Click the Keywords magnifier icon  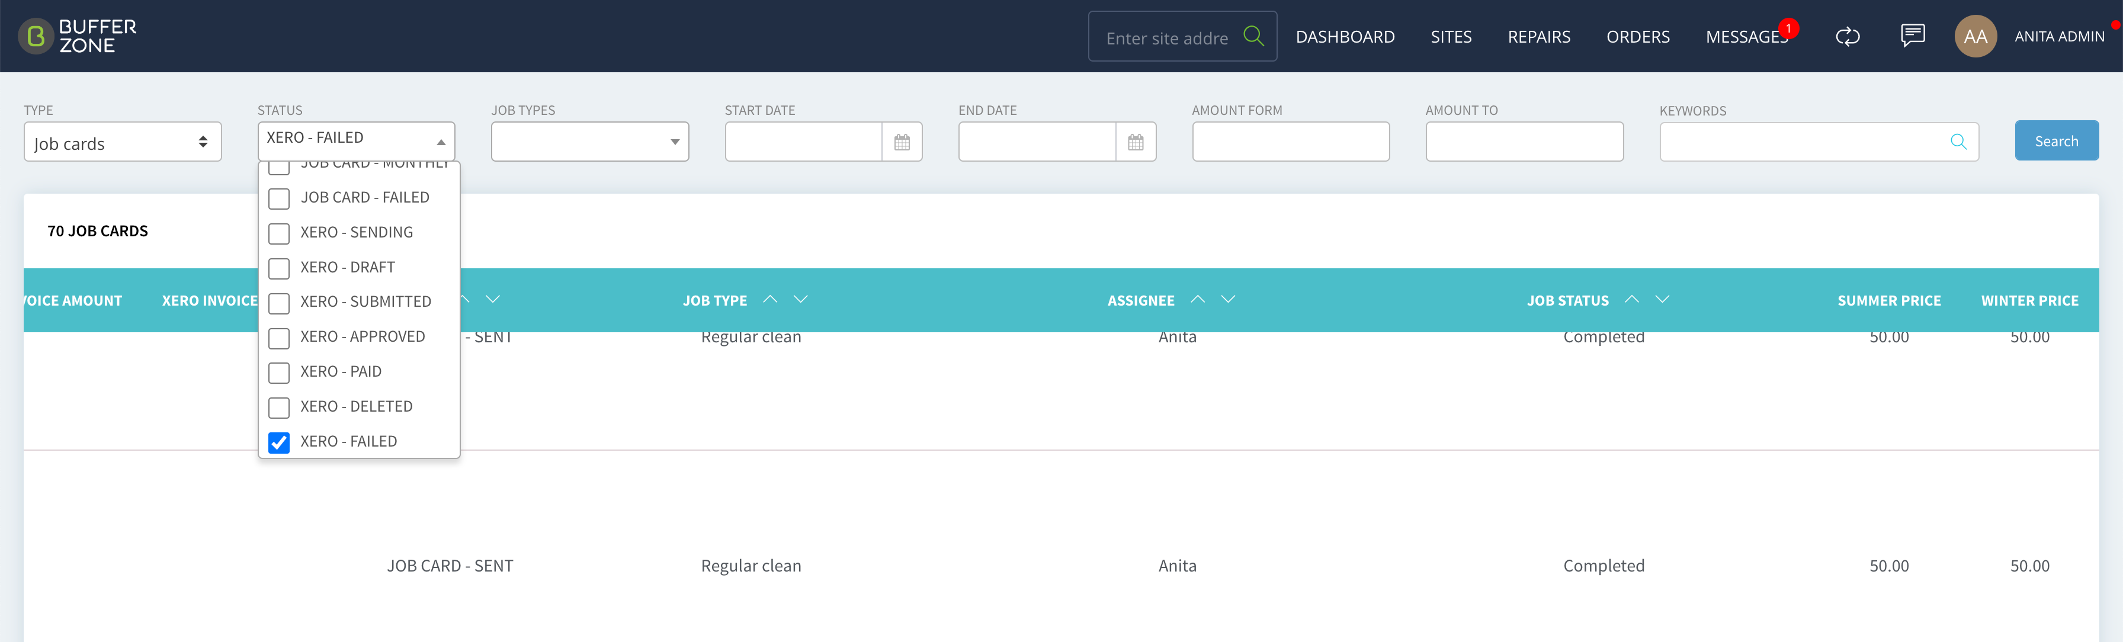[x=1958, y=142]
